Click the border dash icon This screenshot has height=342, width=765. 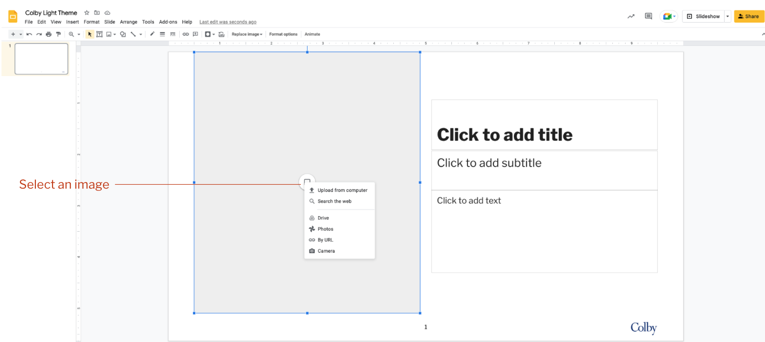[x=173, y=34]
